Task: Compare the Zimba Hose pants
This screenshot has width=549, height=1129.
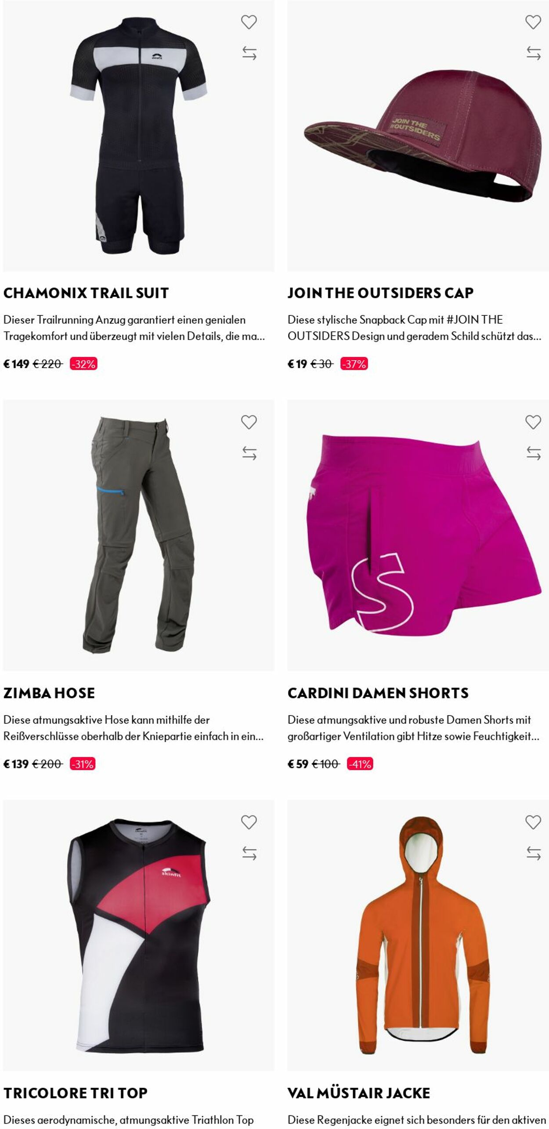Action: (x=249, y=453)
